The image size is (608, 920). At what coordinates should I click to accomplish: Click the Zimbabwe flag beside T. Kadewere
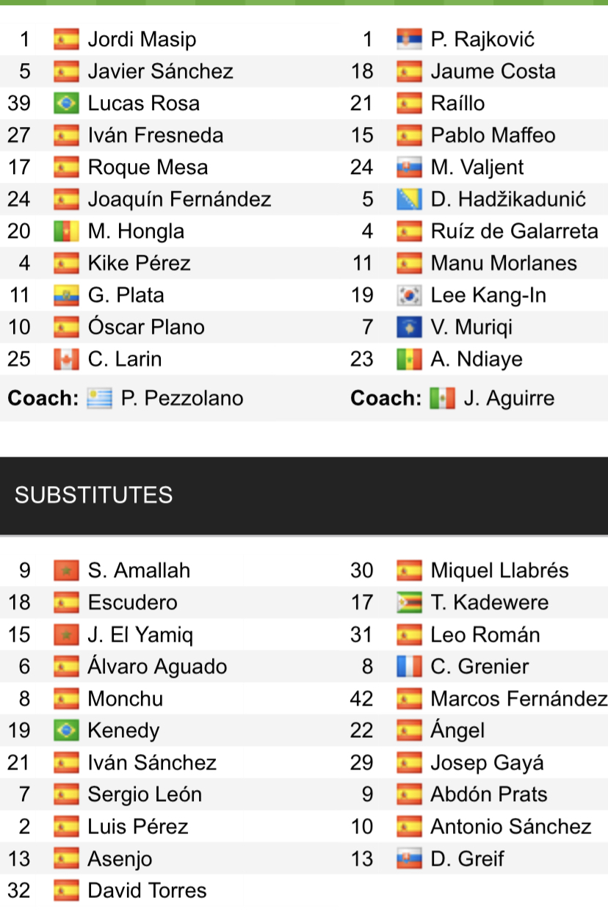click(x=410, y=603)
